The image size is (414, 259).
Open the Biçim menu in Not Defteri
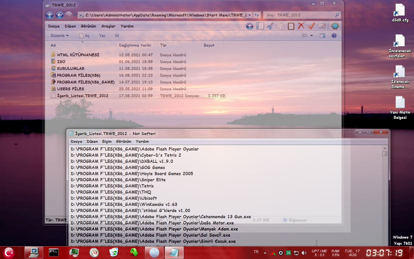pyautogui.click(x=107, y=141)
